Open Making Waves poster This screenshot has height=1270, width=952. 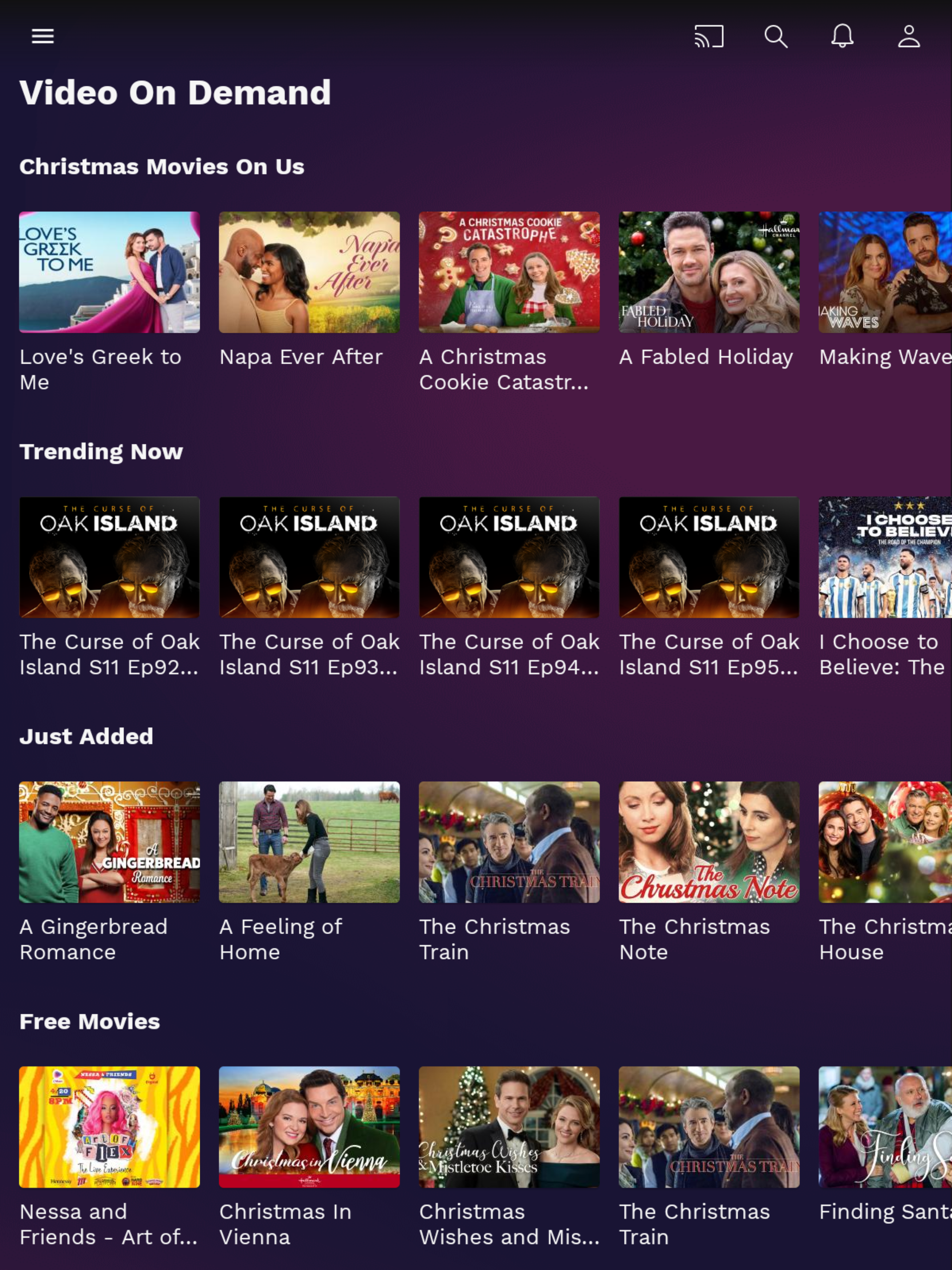[886, 272]
